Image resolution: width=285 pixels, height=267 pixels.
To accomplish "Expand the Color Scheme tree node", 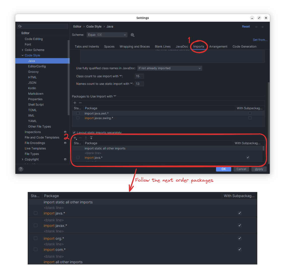I will (x=22, y=50).
